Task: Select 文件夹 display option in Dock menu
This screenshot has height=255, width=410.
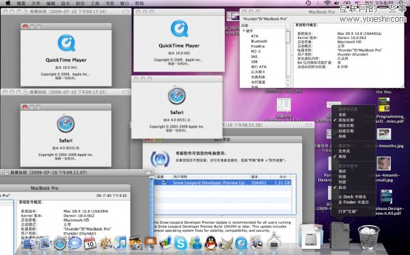Action: [x=344, y=151]
